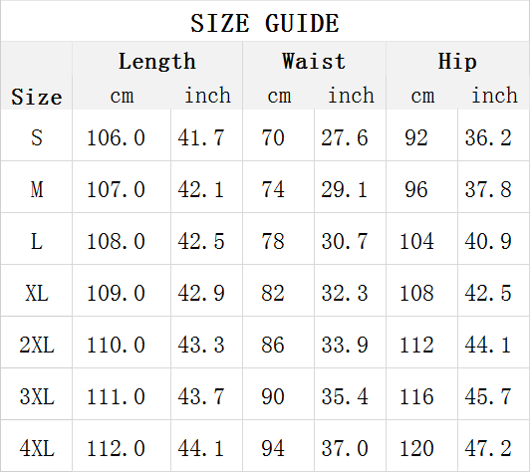This screenshot has width=530, height=472.
Task: Select the XL size row label
Action: tap(37, 293)
